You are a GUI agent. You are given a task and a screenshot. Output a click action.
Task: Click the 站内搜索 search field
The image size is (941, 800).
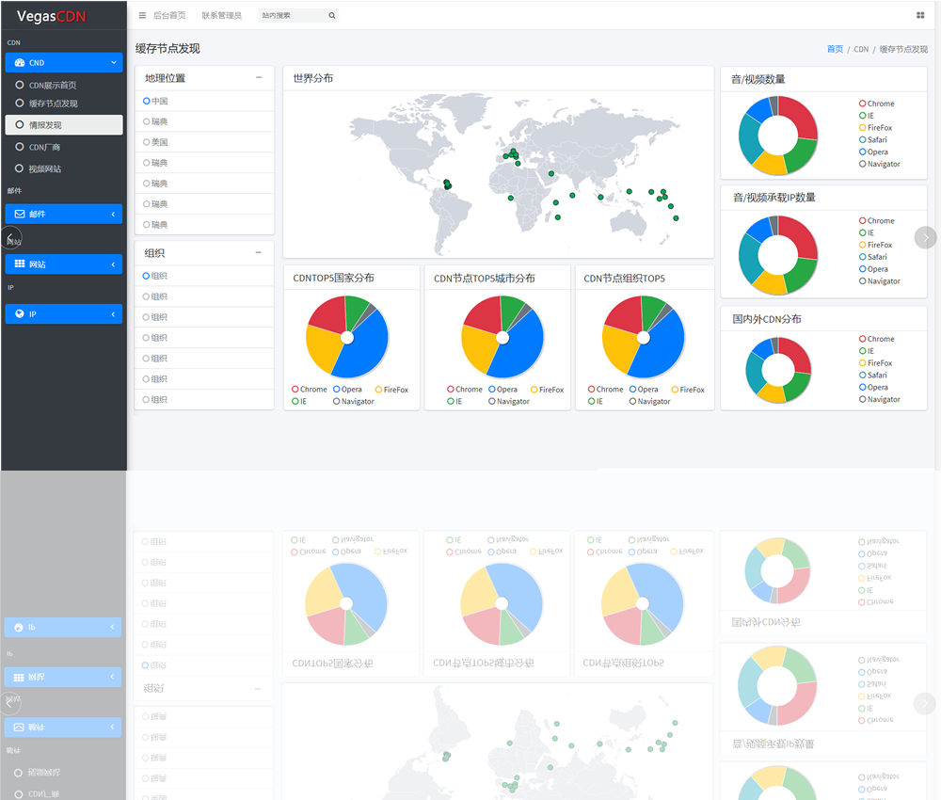click(292, 16)
